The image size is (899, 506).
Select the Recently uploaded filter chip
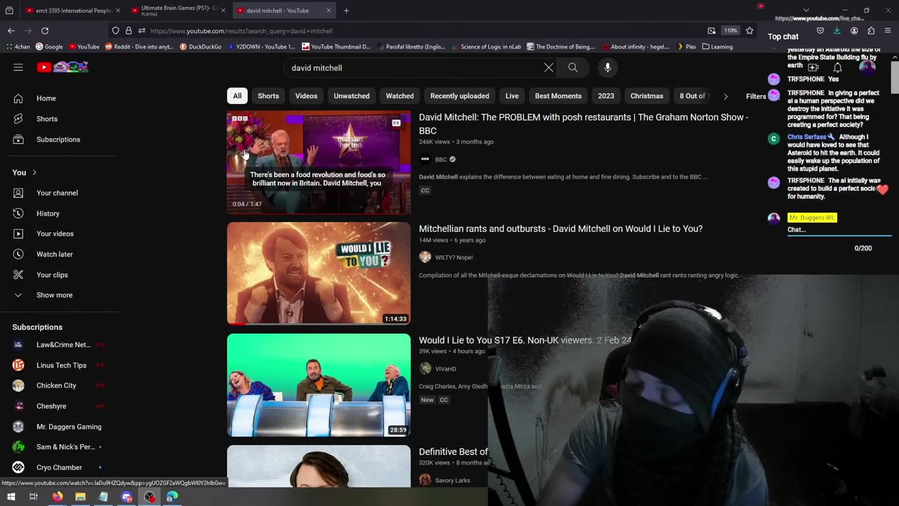459,96
